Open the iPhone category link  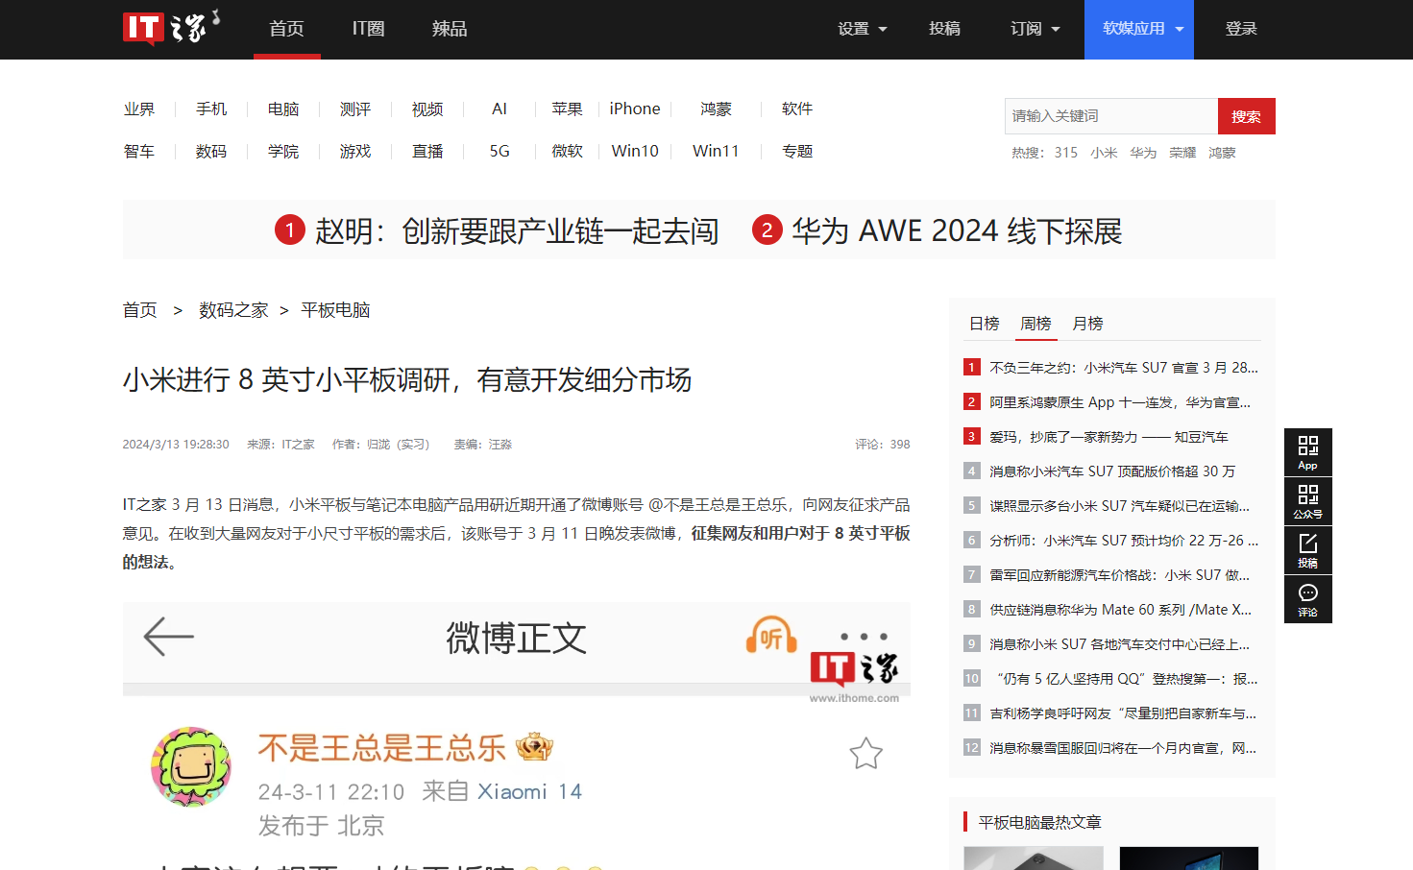pyautogui.click(x=635, y=109)
